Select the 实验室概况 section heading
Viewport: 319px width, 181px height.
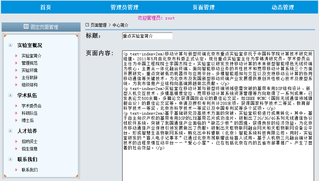click(x=29, y=45)
